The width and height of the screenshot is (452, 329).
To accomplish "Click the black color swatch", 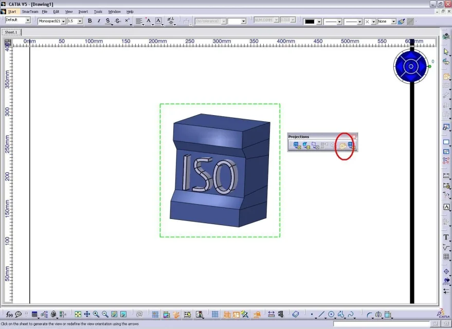I will (x=310, y=22).
